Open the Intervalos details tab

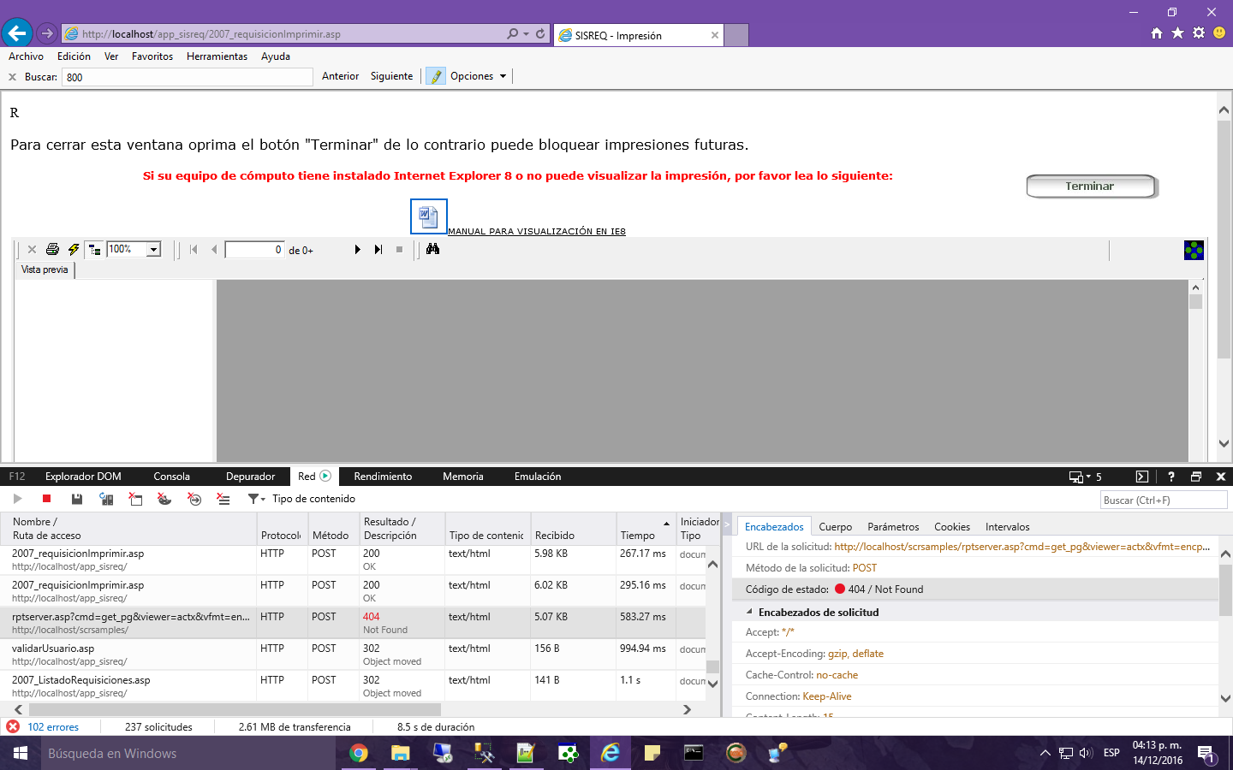[x=1007, y=527]
